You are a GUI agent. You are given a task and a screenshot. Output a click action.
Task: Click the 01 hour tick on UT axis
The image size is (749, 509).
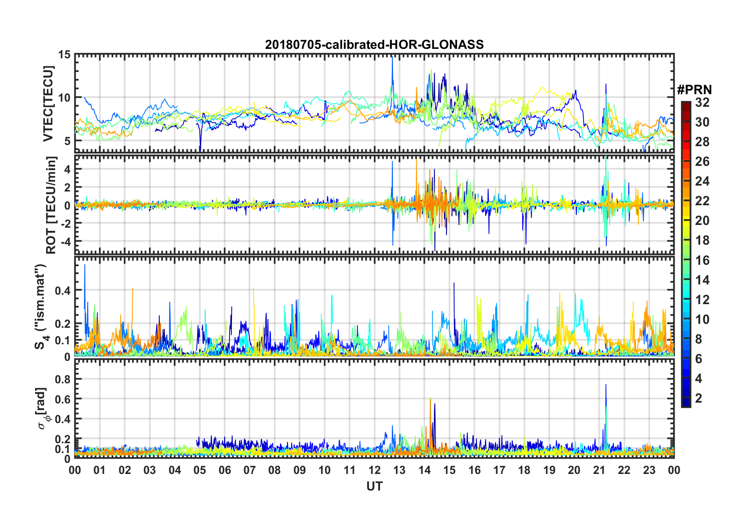tap(100, 470)
